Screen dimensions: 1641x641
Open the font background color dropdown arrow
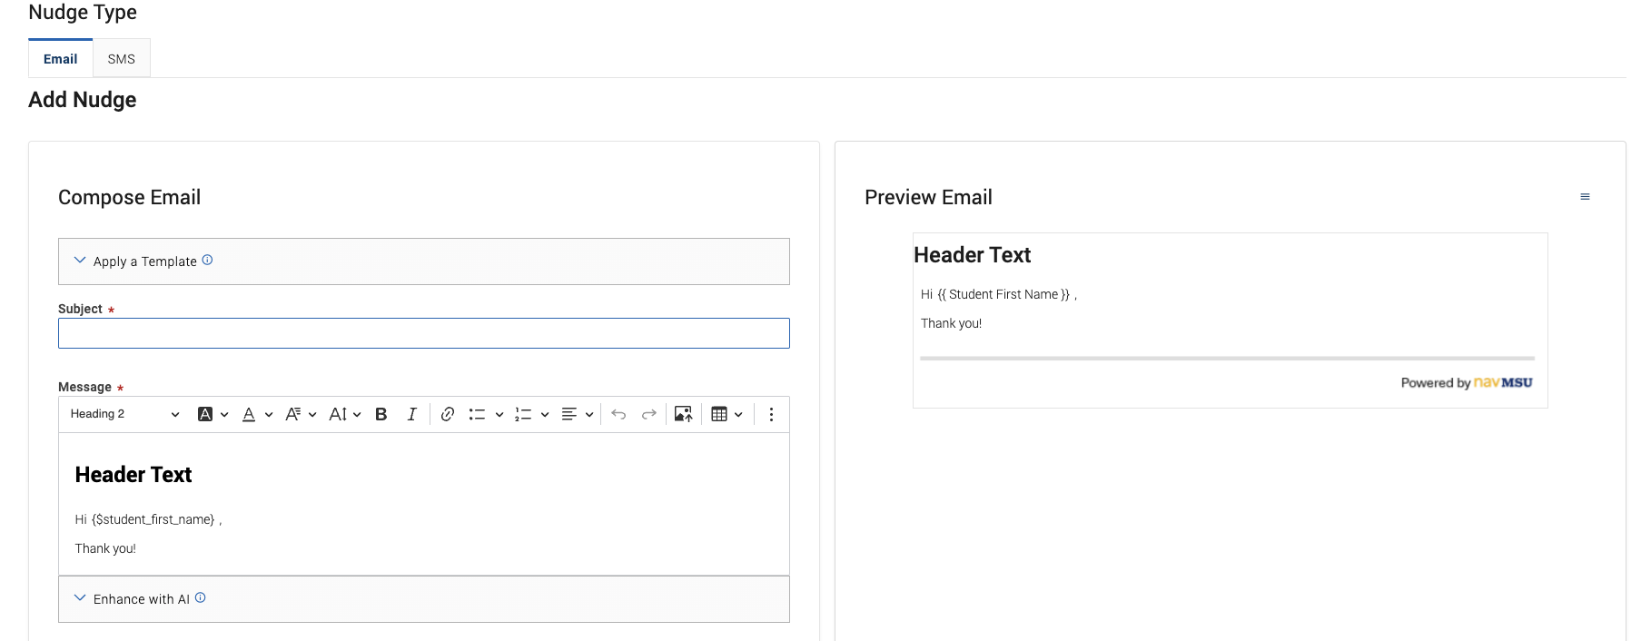click(x=224, y=415)
